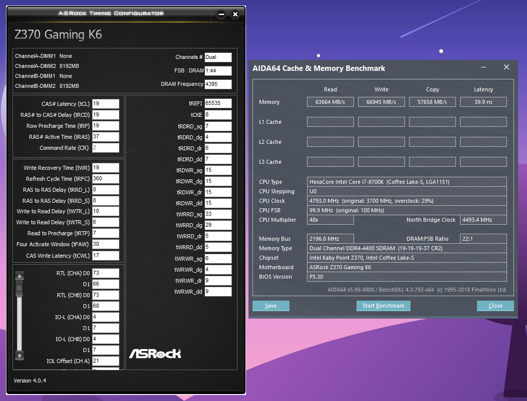Viewport: 527px width, 401px height.
Task: Select the Write Recovery Time (tWR) field
Action: (105, 168)
